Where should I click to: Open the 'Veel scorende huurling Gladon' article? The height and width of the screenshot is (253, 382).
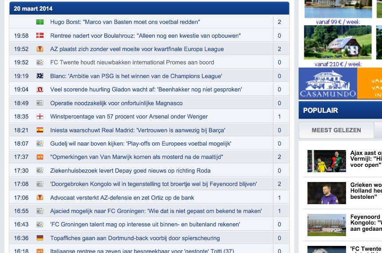[146, 90]
